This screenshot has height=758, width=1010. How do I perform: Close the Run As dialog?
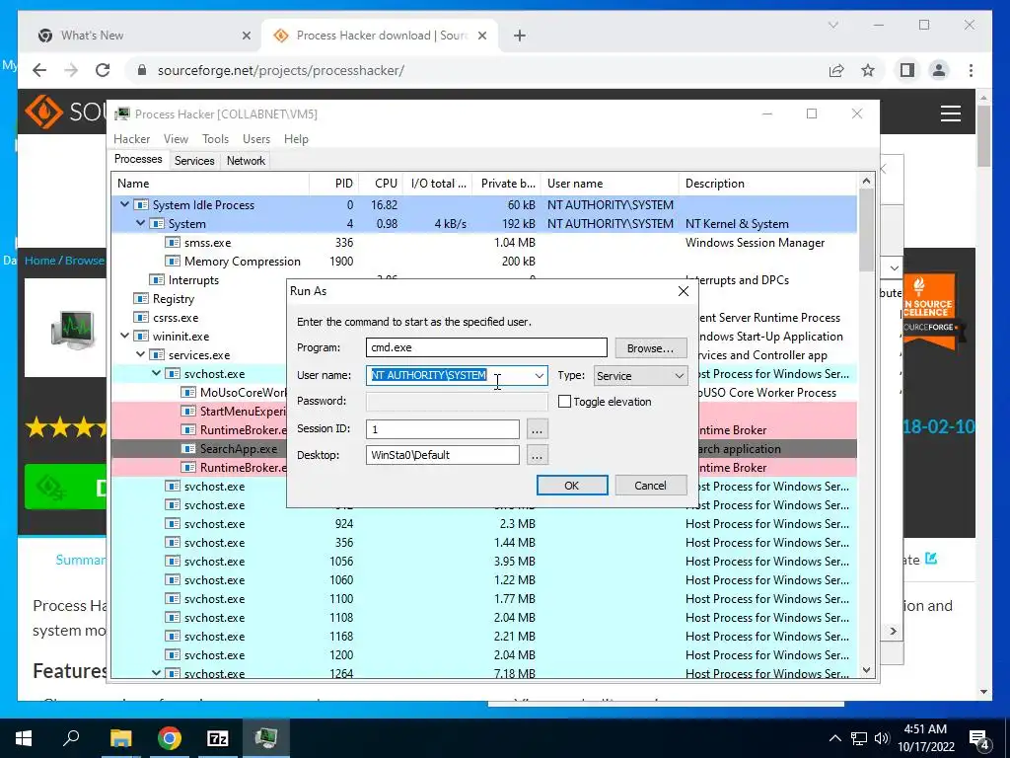pyautogui.click(x=684, y=291)
